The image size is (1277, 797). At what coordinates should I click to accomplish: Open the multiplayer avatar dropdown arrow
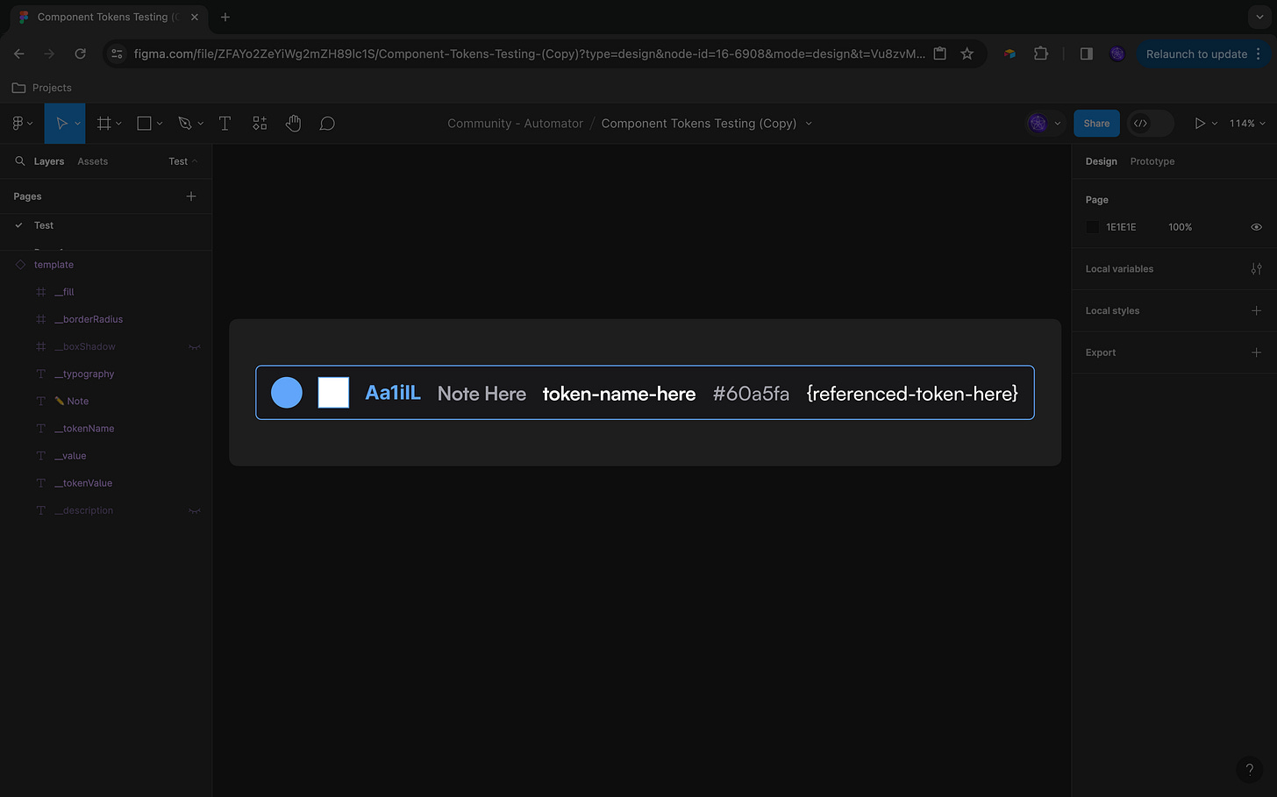click(x=1058, y=124)
